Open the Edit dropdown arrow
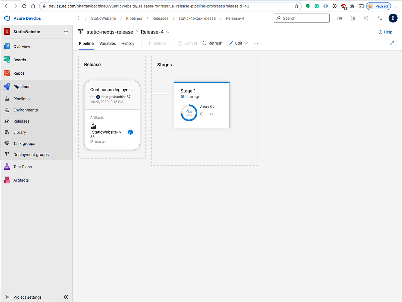This screenshot has width=402, height=302. pyautogui.click(x=246, y=43)
